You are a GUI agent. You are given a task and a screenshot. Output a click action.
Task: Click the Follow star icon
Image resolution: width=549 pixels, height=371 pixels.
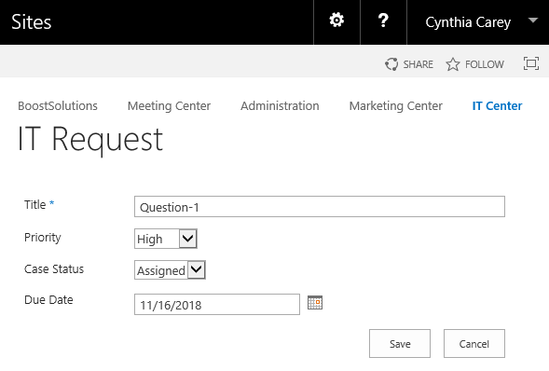[x=453, y=64]
